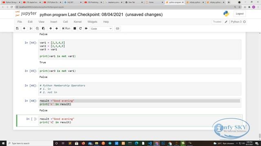
Task: Open the Cell menu
Action: (65, 22)
